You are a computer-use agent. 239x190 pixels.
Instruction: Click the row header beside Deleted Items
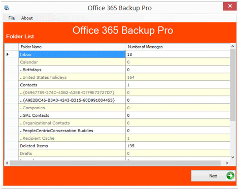(12, 146)
